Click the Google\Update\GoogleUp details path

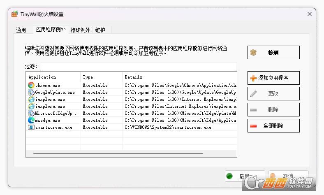[x=181, y=92]
